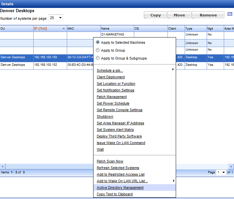Open systems per page dropdown

click(x=56, y=18)
